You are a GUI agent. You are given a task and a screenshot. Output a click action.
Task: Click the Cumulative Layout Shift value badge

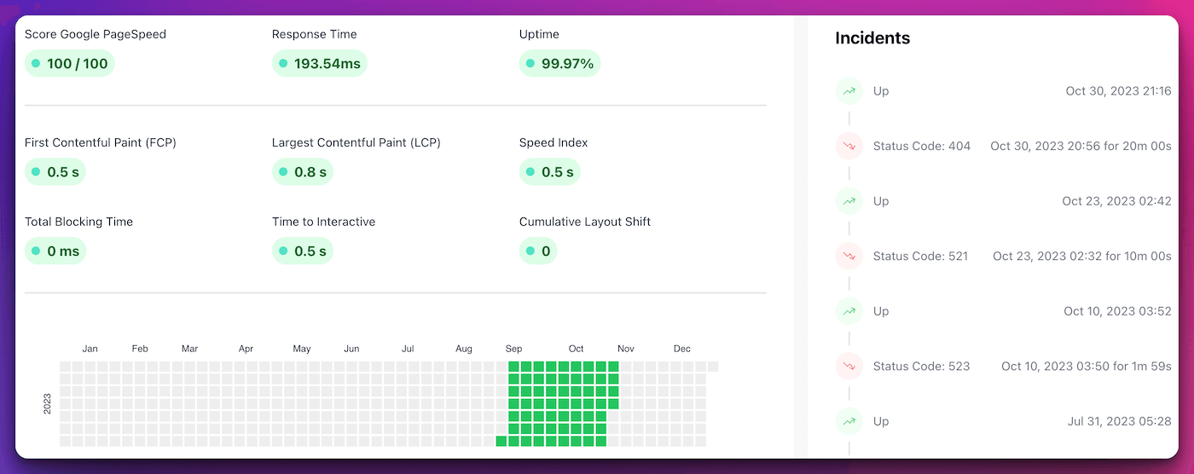(537, 251)
